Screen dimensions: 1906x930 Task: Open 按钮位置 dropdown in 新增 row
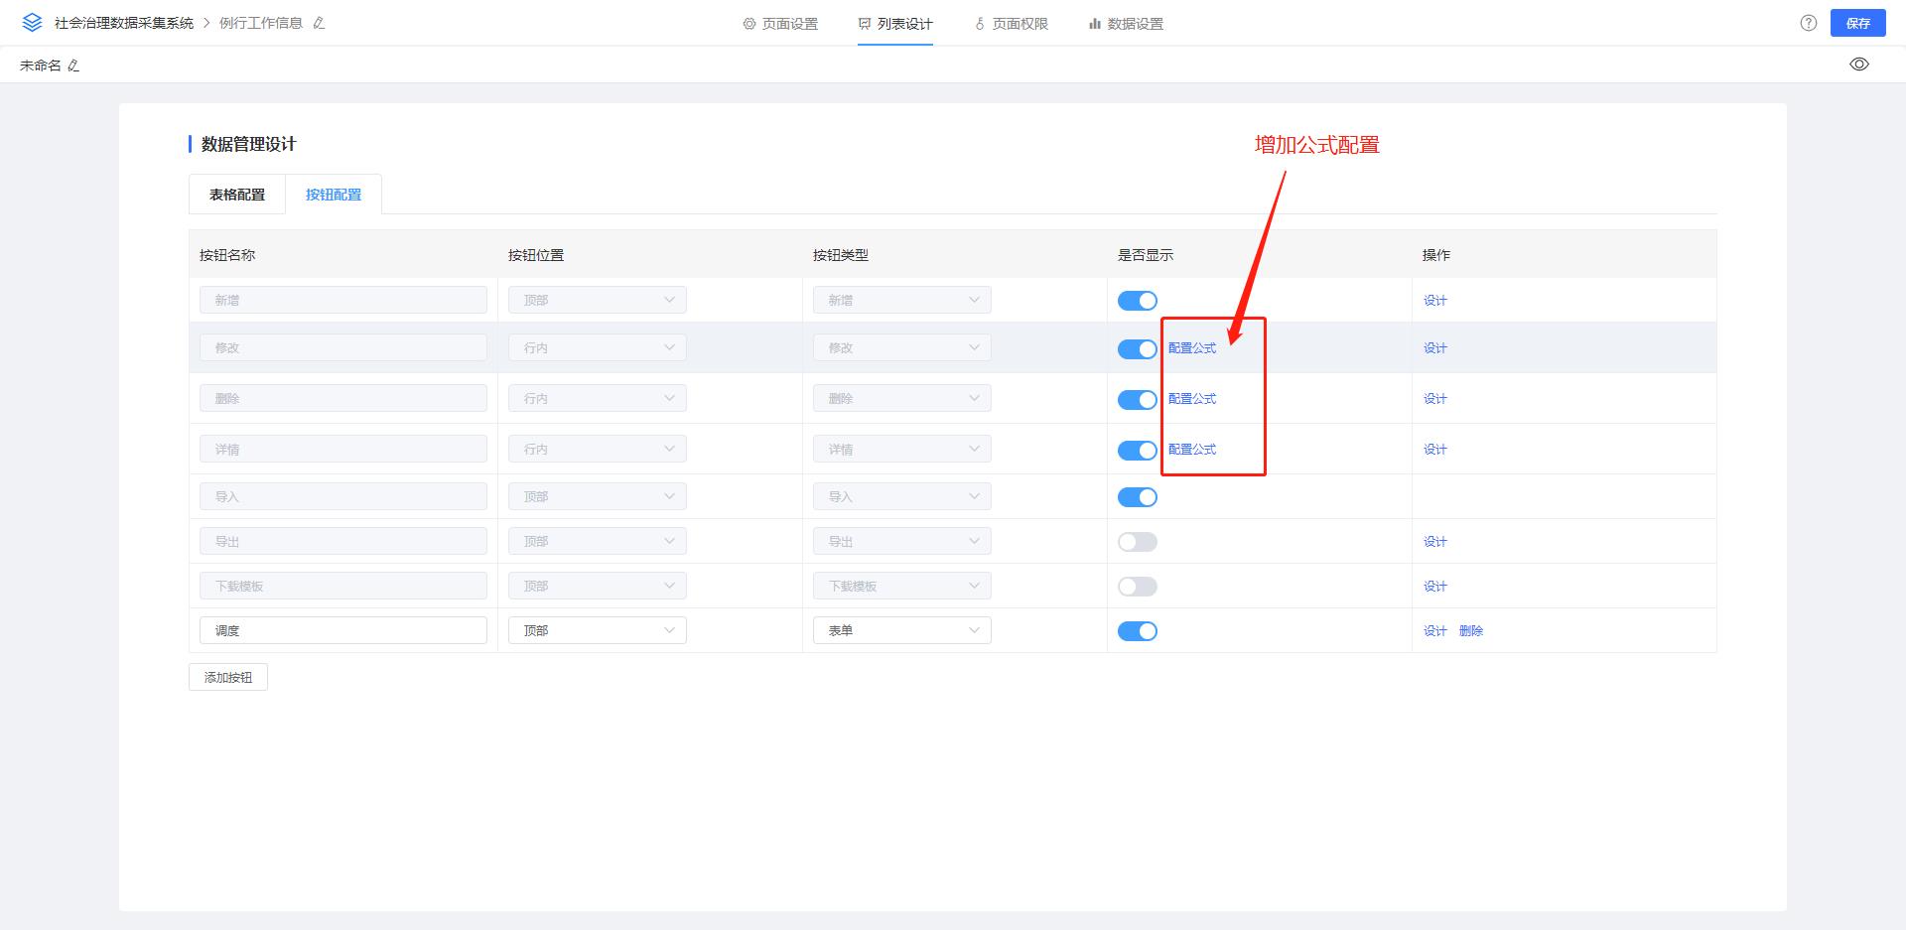pyautogui.click(x=598, y=300)
